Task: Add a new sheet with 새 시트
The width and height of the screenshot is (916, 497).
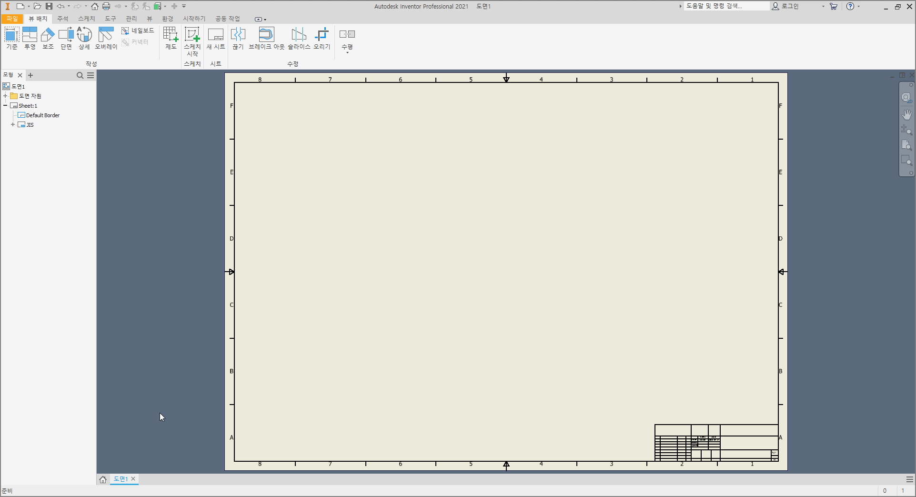Action: [x=216, y=38]
